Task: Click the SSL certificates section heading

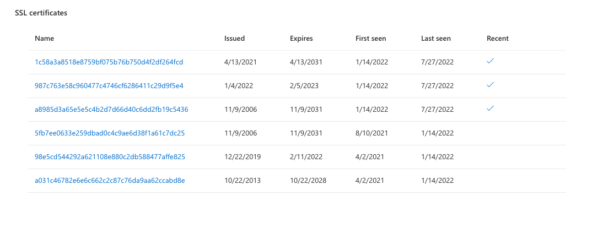Action: pyautogui.click(x=41, y=13)
